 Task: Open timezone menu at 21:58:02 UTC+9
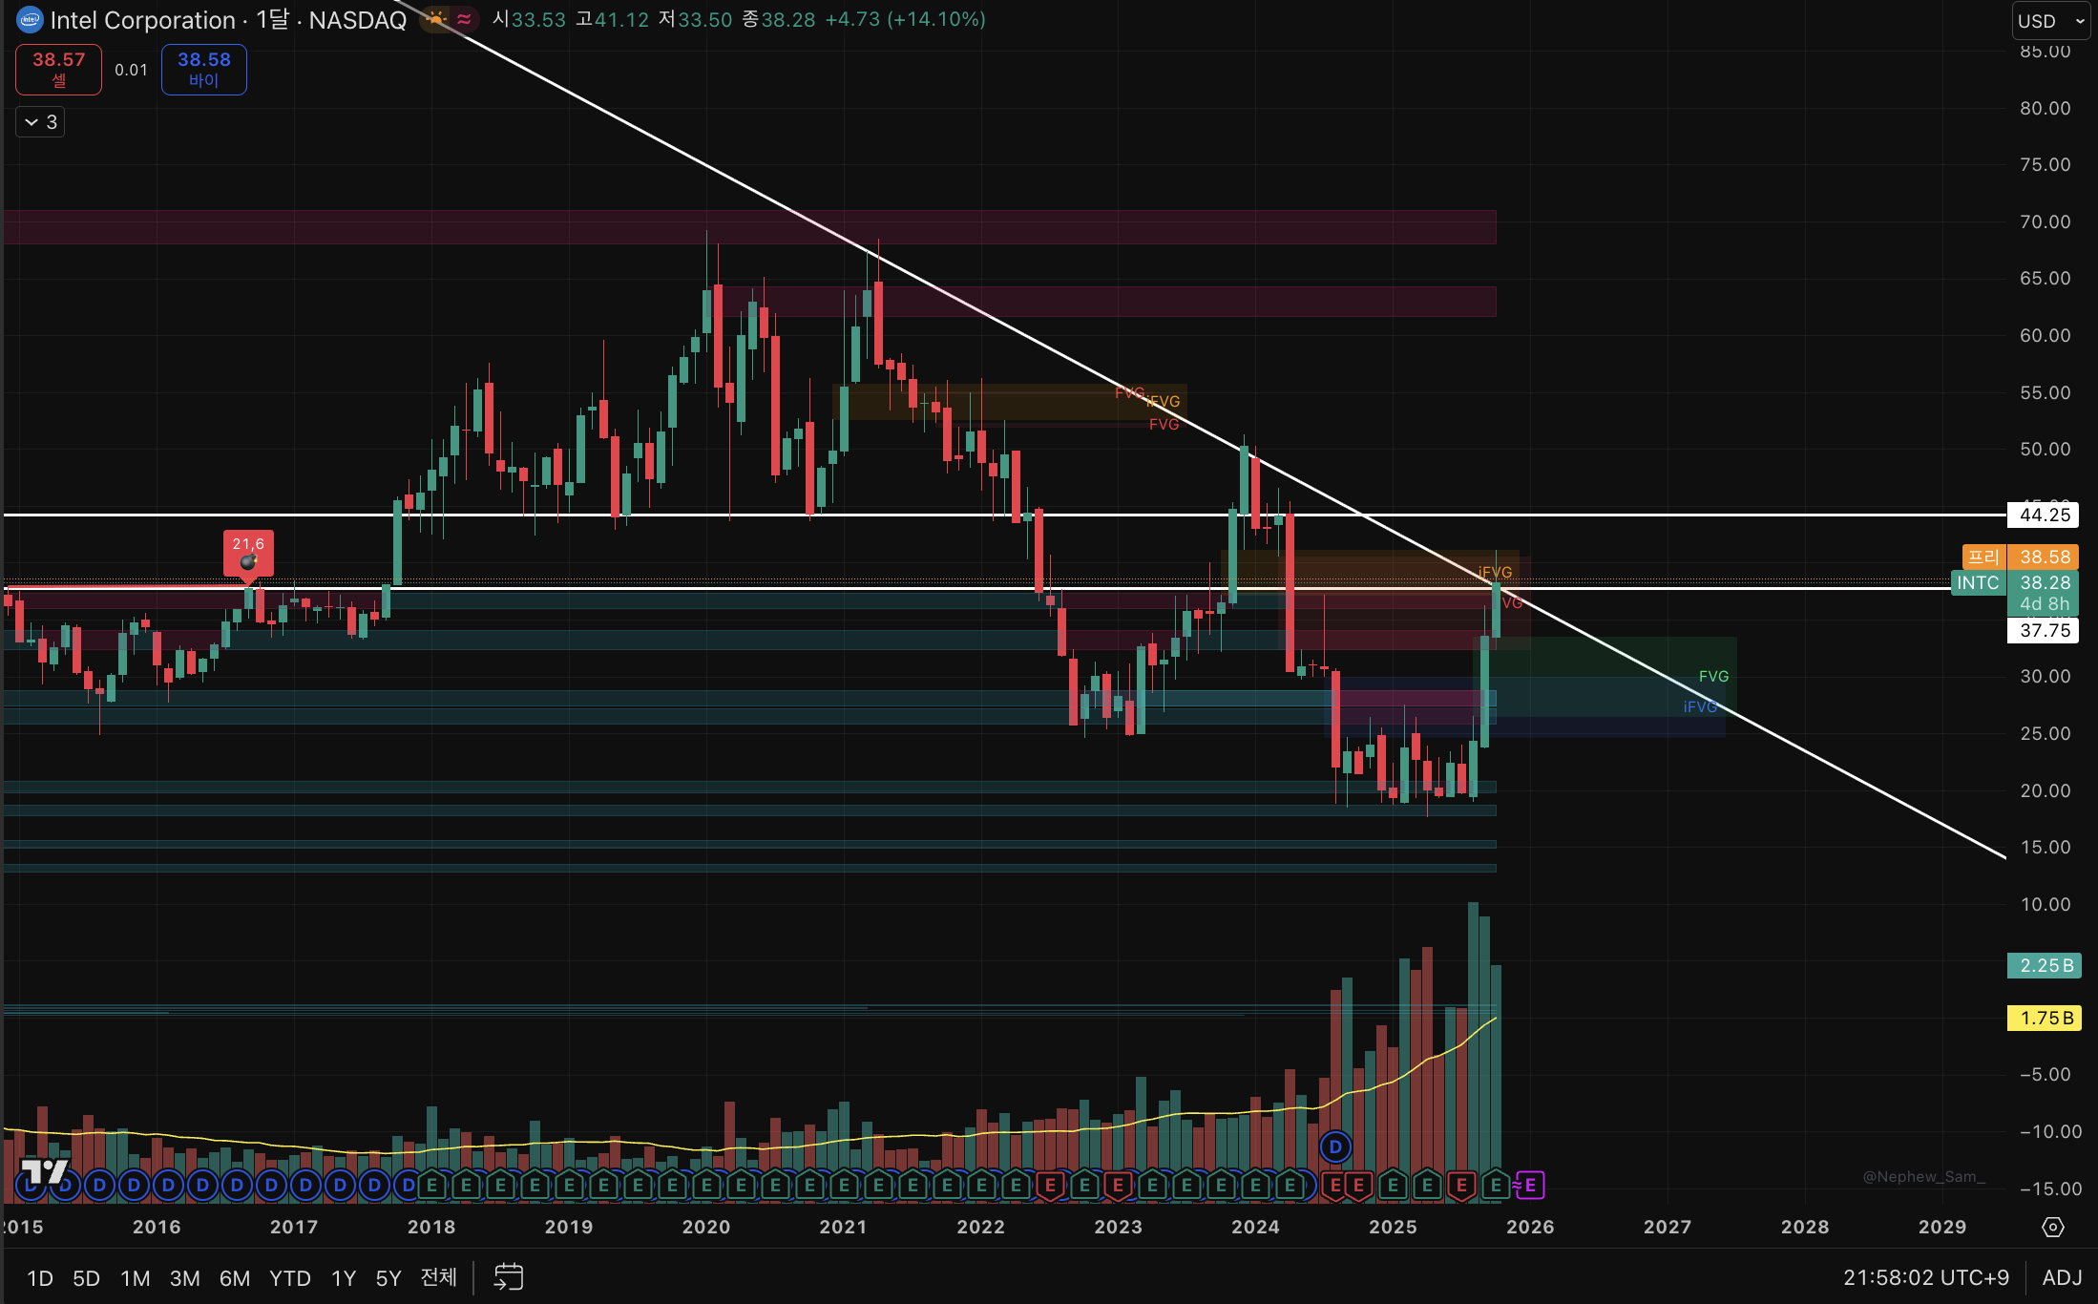(x=1925, y=1277)
